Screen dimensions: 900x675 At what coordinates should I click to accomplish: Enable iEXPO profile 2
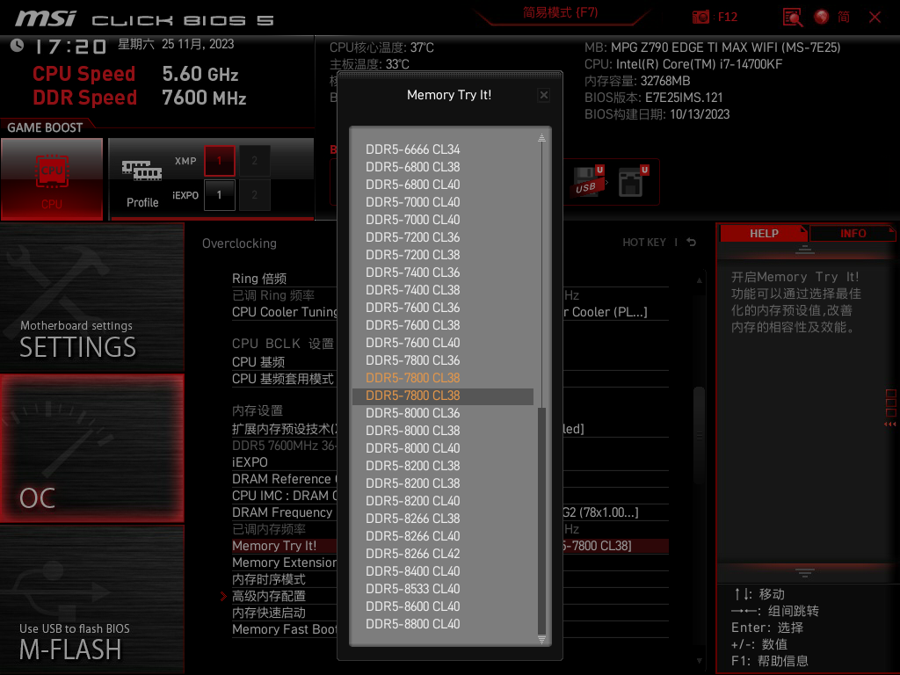(254, 195)
